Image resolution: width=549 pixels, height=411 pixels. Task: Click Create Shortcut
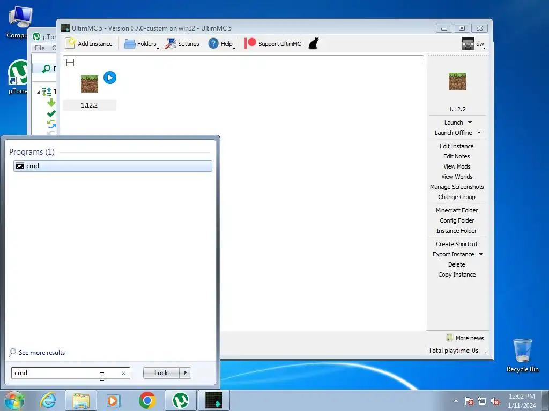coord(457,244)
